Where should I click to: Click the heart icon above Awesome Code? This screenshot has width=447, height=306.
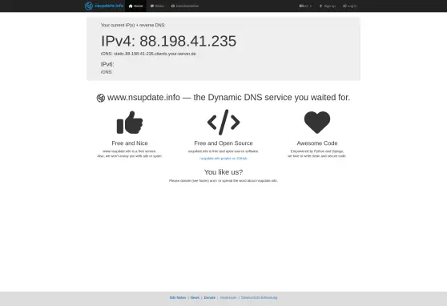[x=317, y=123]
